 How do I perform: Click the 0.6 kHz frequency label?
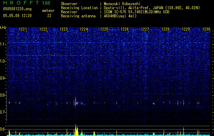tap(3, 129)
